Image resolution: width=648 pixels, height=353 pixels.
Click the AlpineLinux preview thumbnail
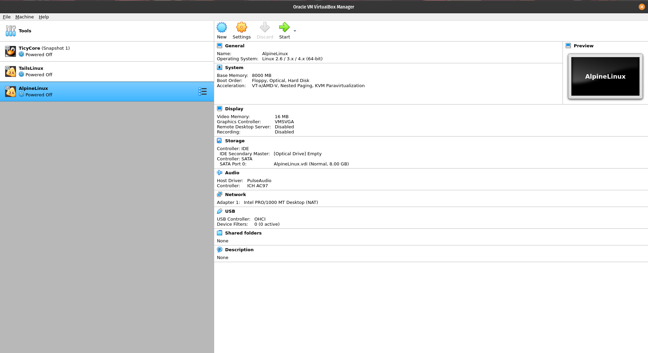(605, 76)
